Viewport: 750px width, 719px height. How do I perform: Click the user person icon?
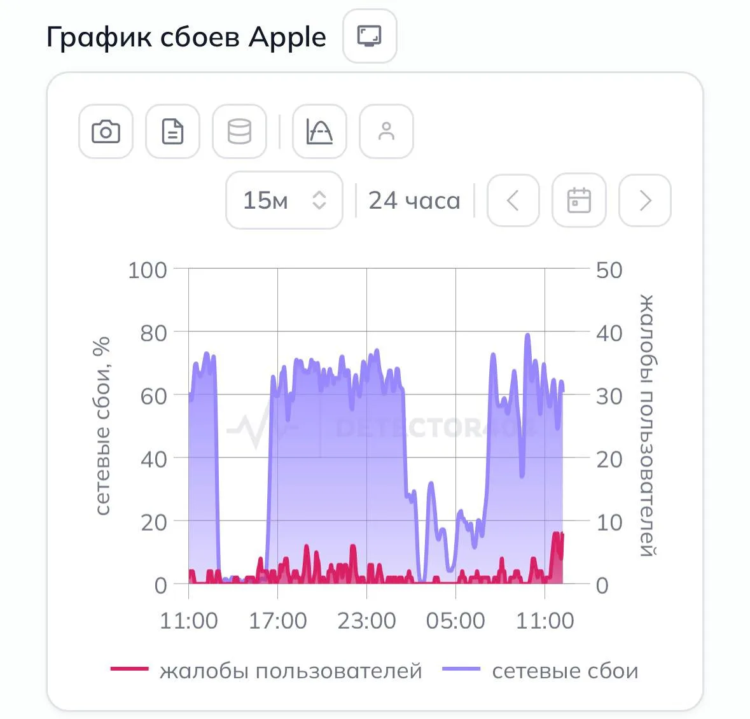387,132
